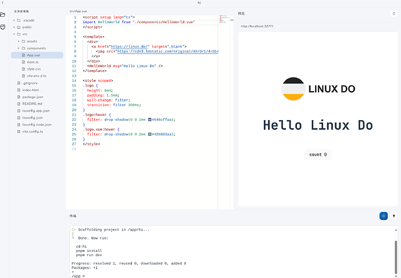Select the components folder icon
The image size is (401, 278).
pyautogui.click(x=23, y=48)
